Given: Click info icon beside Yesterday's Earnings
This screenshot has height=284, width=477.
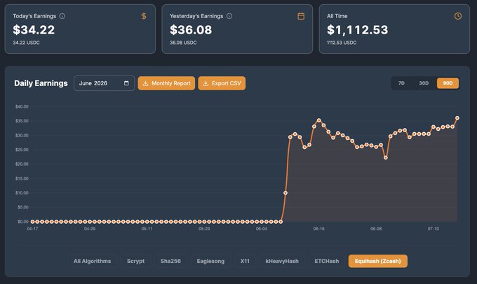Looking at the screenshot, I should point(229,16).
